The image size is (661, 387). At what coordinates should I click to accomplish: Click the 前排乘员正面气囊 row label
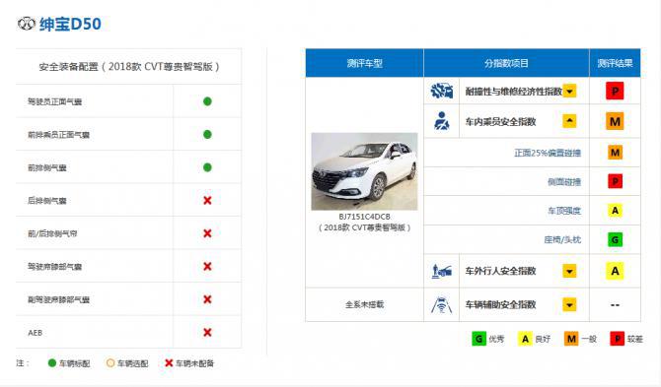[58, 135]
